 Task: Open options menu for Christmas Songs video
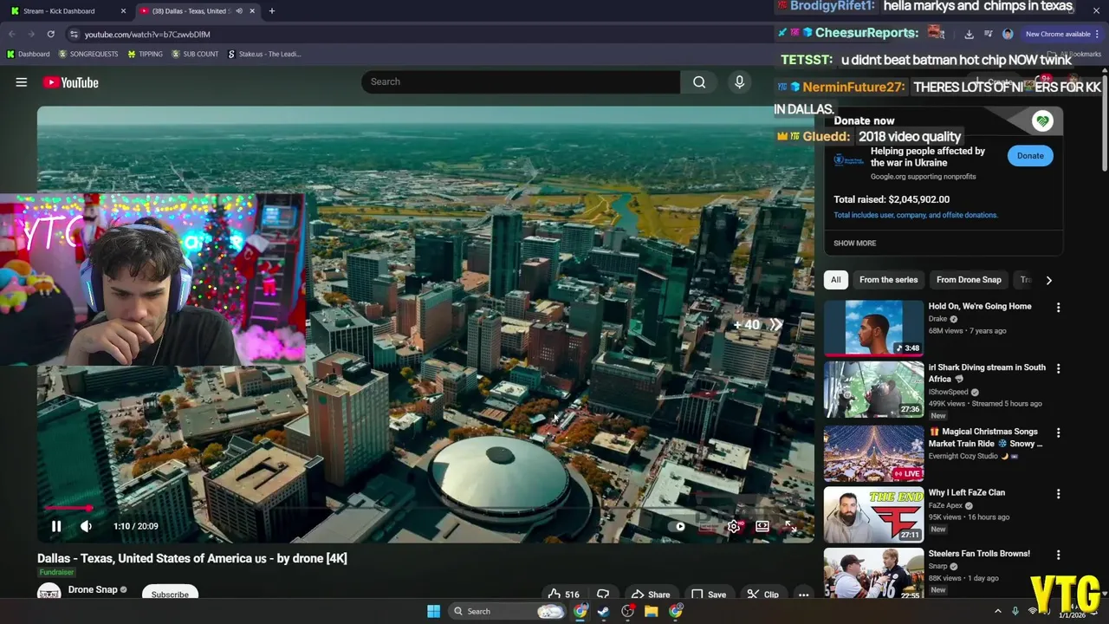point(1058,432)
